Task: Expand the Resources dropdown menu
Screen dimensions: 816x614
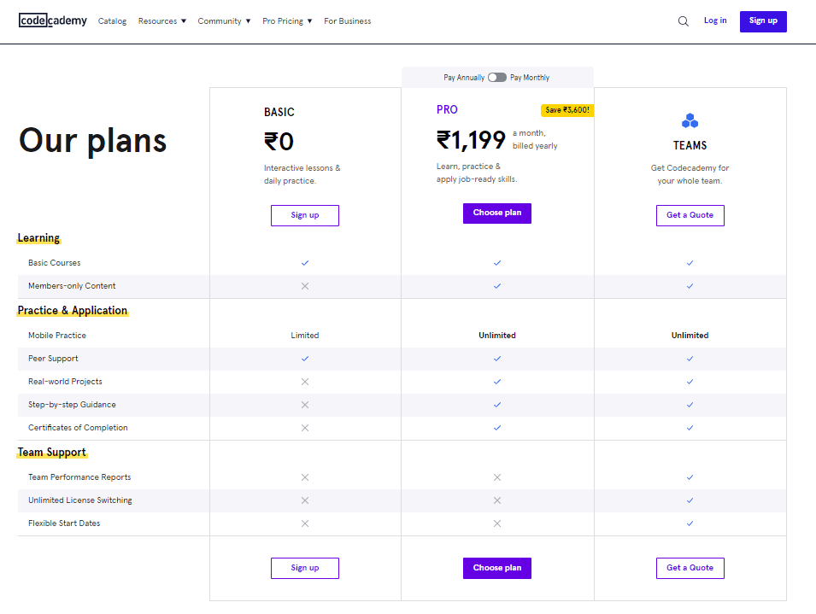Action: click(162, 21)
